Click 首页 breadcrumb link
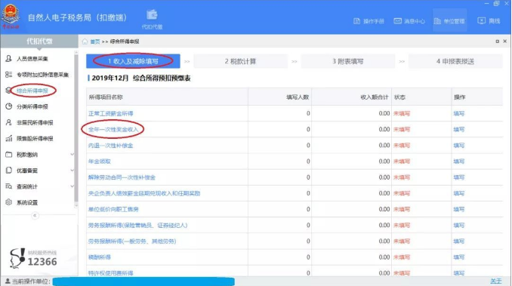 click(x=95, y=42)
